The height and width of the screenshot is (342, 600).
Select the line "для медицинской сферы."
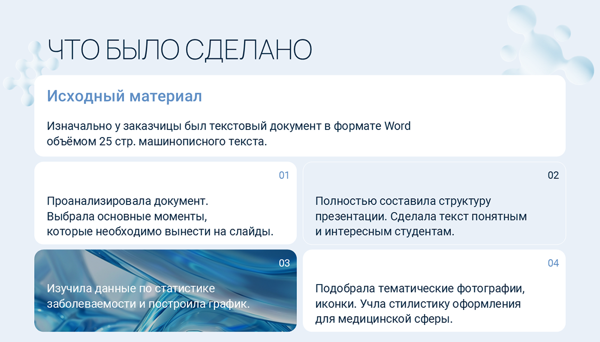(384, 319)
